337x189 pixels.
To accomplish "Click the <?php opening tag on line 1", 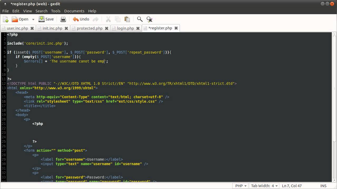I will pyautogui.click(x=12, y=34).
